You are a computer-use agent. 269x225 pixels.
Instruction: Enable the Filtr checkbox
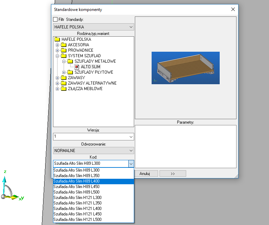pos(55,20)
